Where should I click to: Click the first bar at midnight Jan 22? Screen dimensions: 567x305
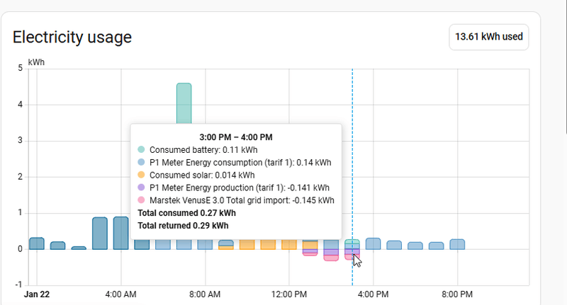36,243
